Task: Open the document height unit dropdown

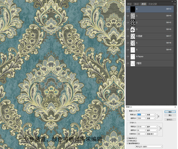Action: 152,130
